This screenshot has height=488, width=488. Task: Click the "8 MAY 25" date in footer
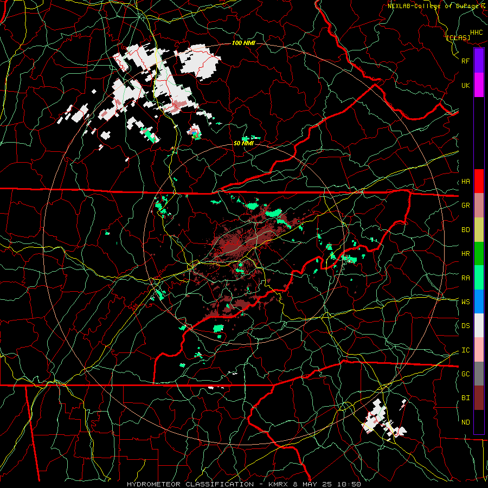[312, 484]
